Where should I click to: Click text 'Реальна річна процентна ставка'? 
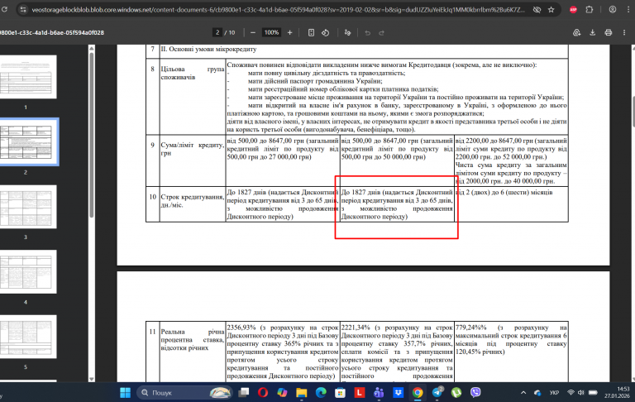tap(193, 340)
